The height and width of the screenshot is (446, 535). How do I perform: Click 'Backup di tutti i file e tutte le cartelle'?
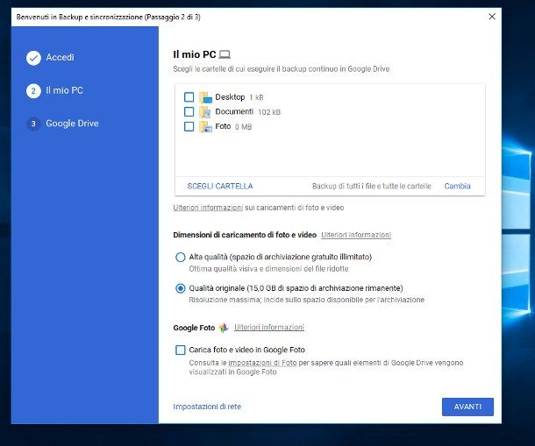tap(372, 186)
